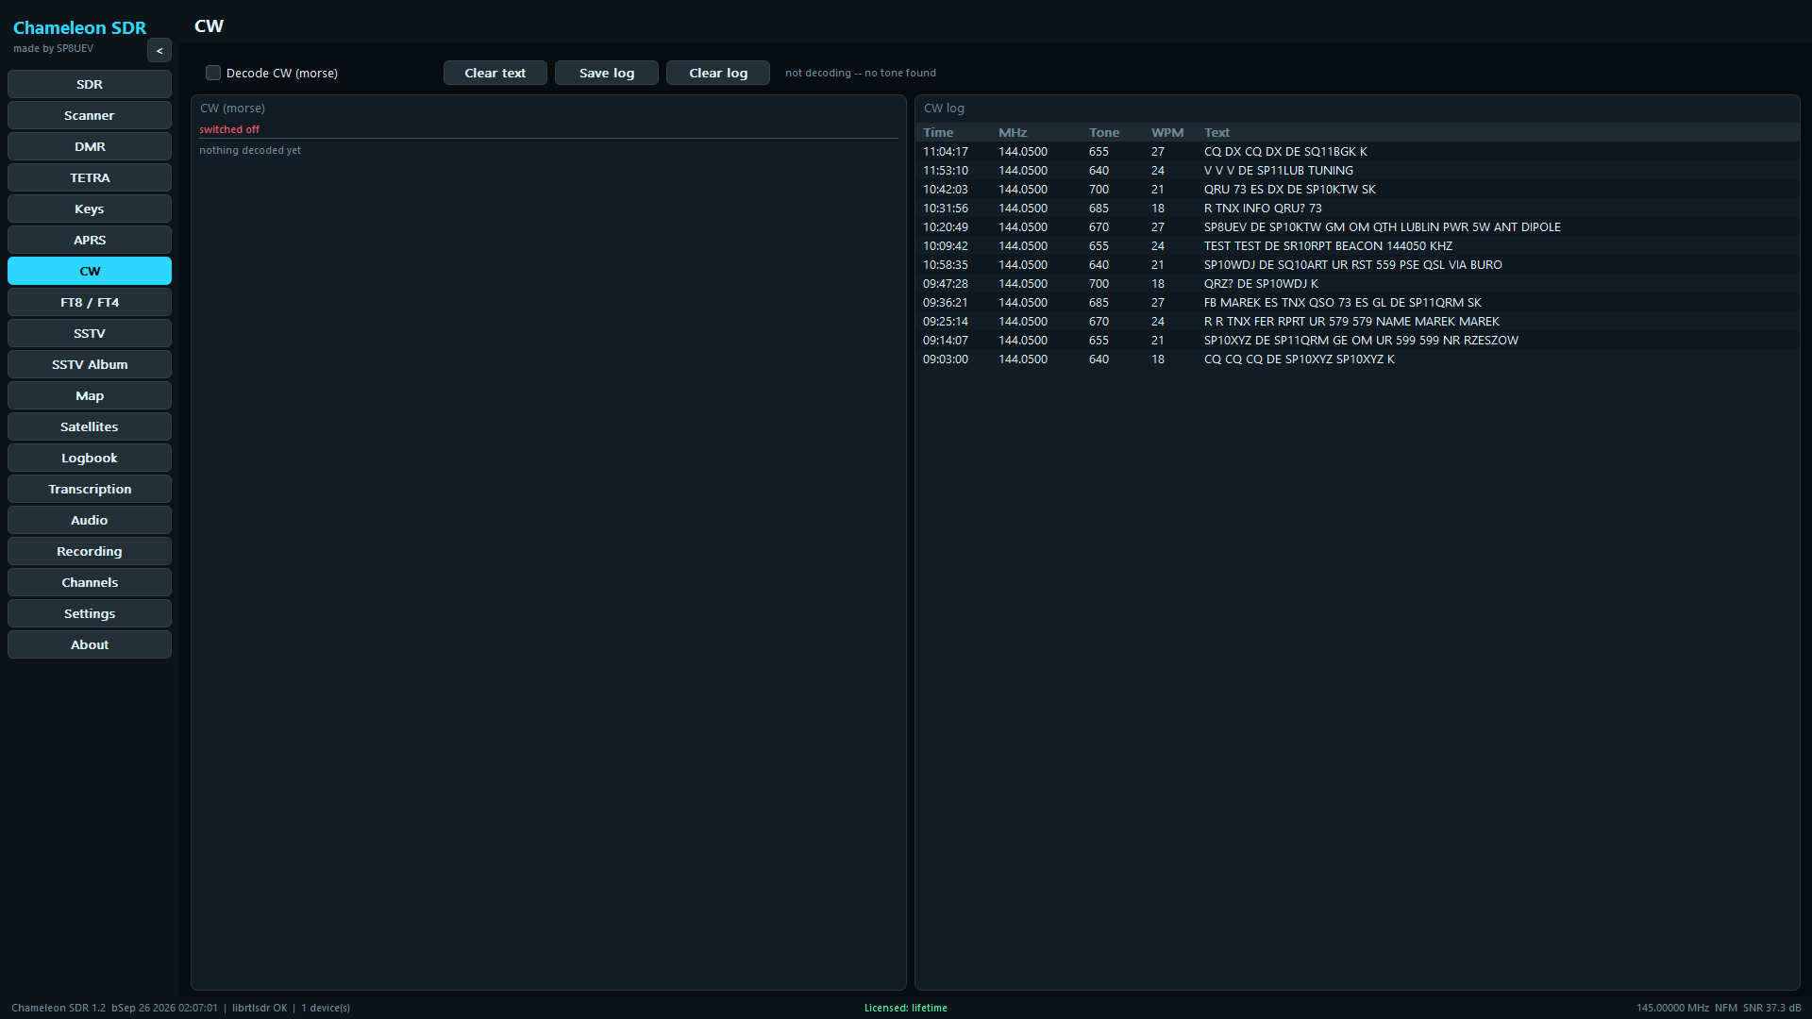Open the Recording page

pyautogui.click(x=90, y=551)
